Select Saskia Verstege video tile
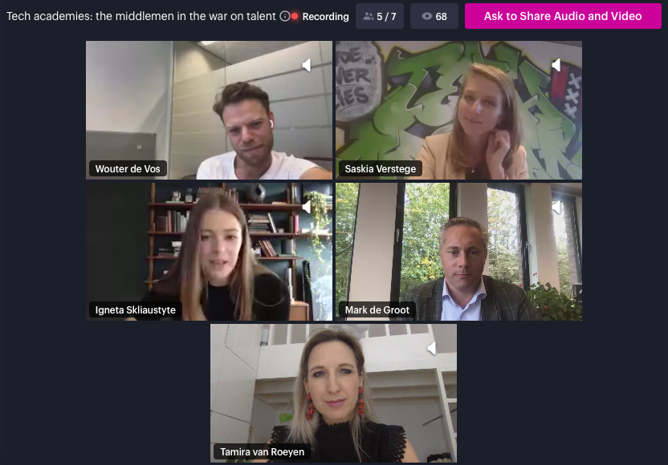The height and width of the screenshot is (465, 668). click(x=458, y=110)
